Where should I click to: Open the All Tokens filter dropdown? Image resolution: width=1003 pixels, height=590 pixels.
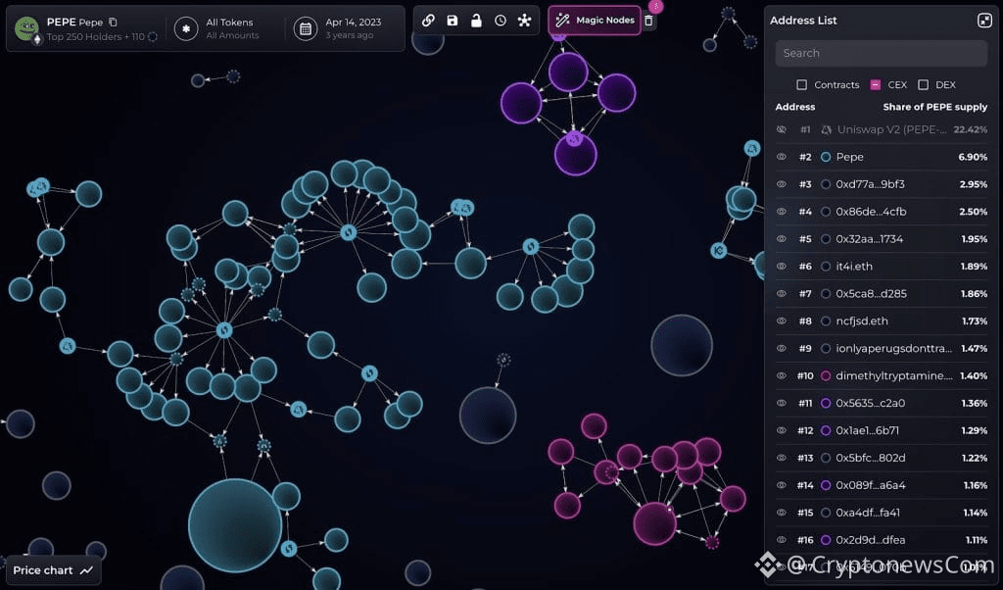click(232, 28)
